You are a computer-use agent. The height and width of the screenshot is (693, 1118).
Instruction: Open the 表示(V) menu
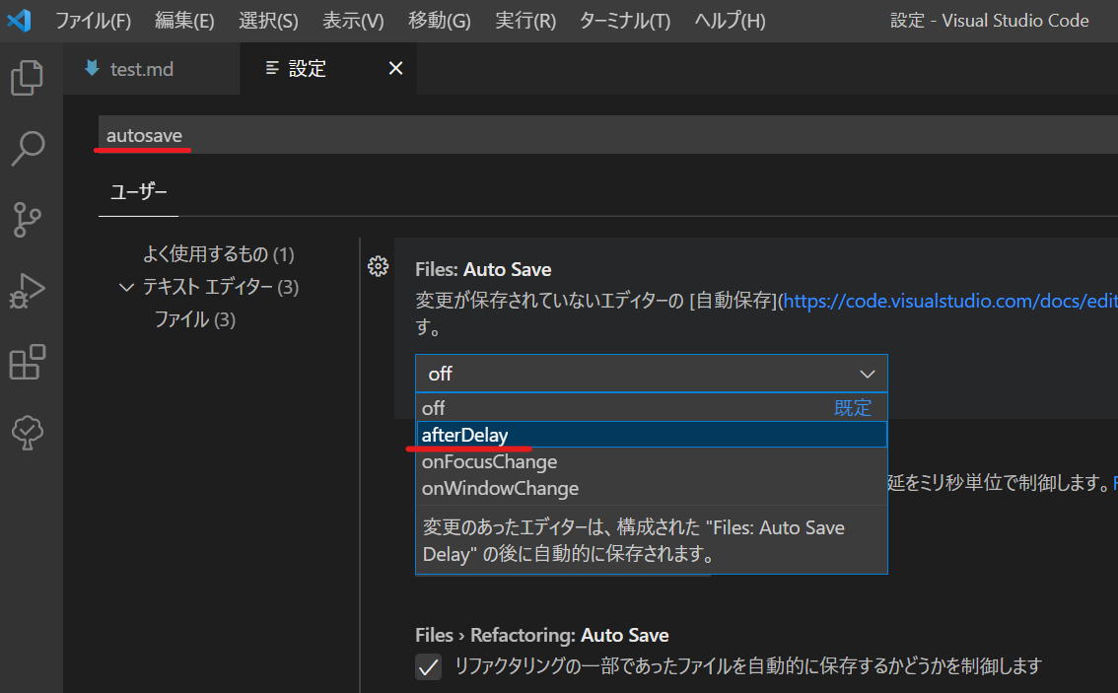[353, 21]
